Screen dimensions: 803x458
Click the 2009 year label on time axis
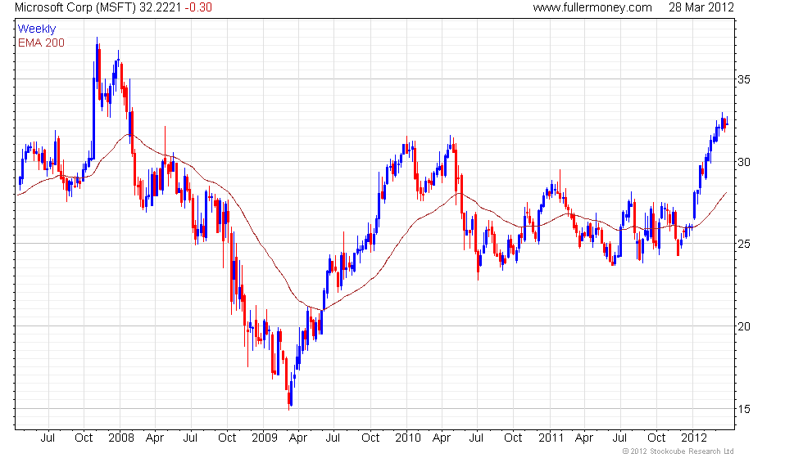(x=264, y=438)
